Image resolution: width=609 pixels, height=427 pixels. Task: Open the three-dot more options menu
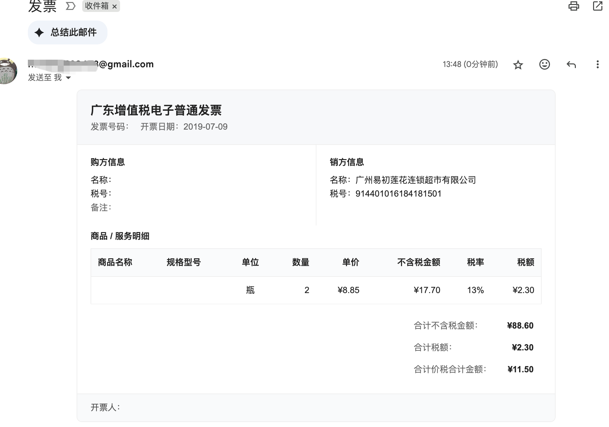(597, 64)
